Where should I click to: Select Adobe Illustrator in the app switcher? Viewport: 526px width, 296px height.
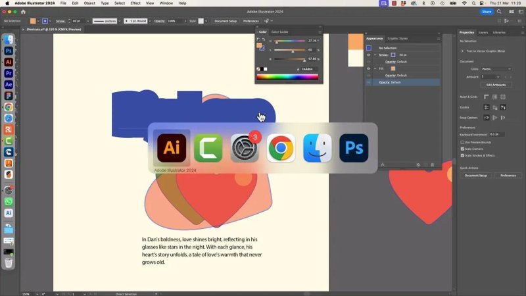pos(172,148)
